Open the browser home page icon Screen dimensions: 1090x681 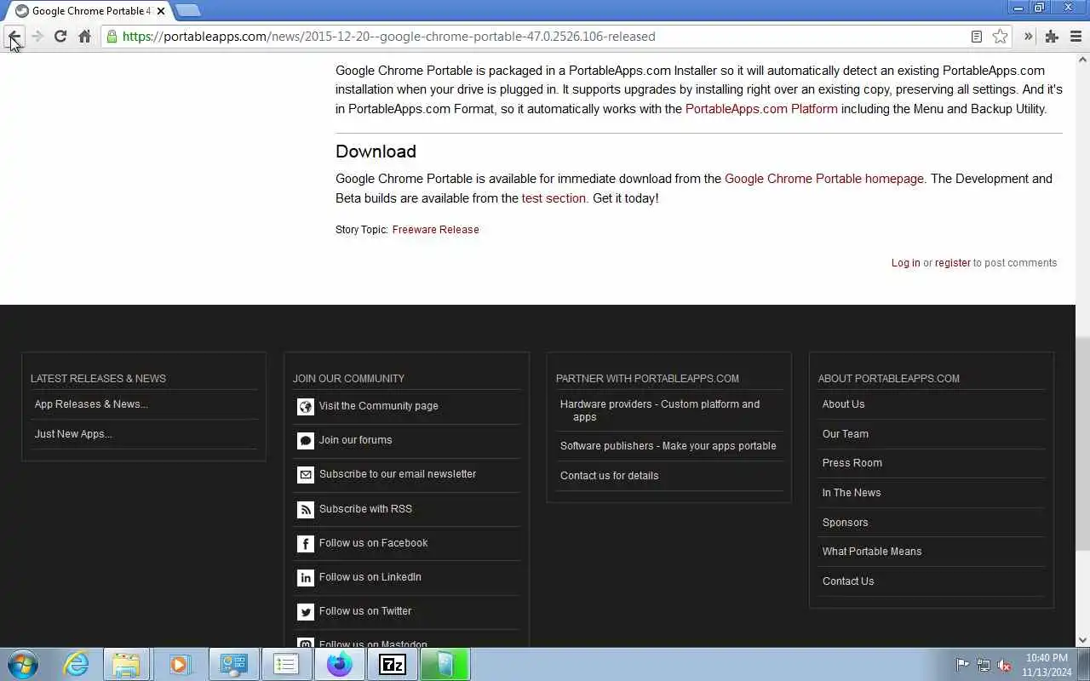[84, 37]
